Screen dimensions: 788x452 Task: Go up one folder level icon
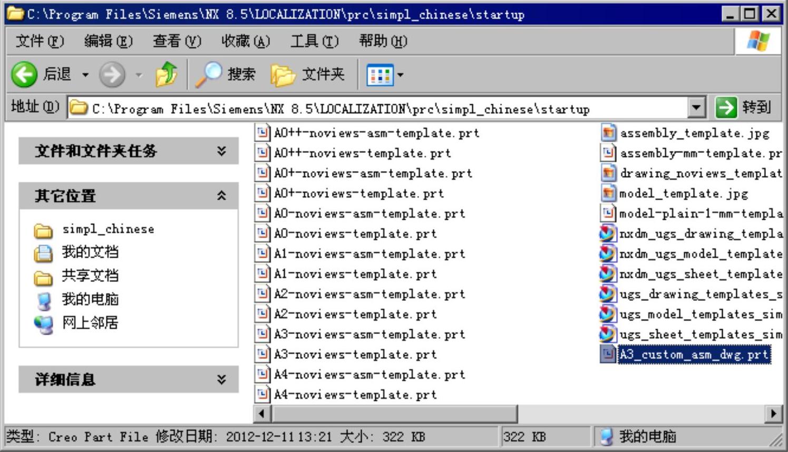(x=167, y=74)
